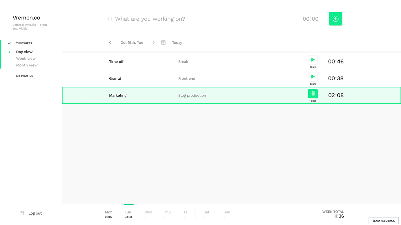The image size is (401, 225).
Task: Click the Log out icon in sidebar
Action: 22,213
